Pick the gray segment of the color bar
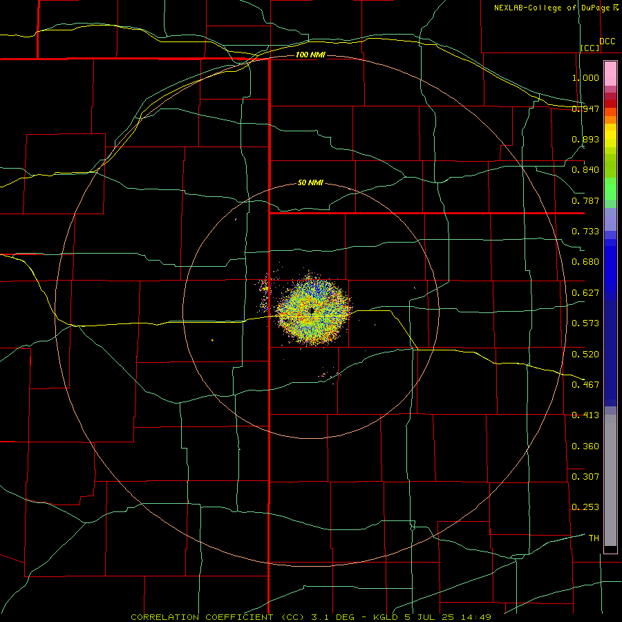 pos(610,480)
